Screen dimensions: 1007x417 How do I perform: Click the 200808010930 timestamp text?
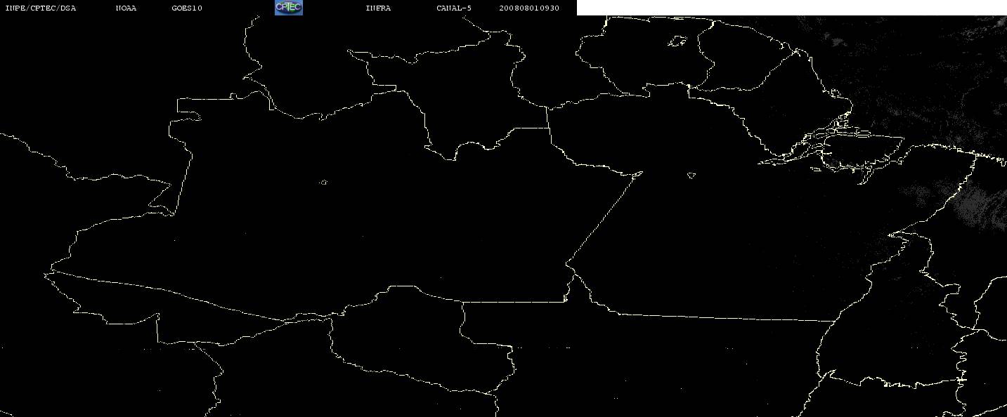(x=530, y=8)
